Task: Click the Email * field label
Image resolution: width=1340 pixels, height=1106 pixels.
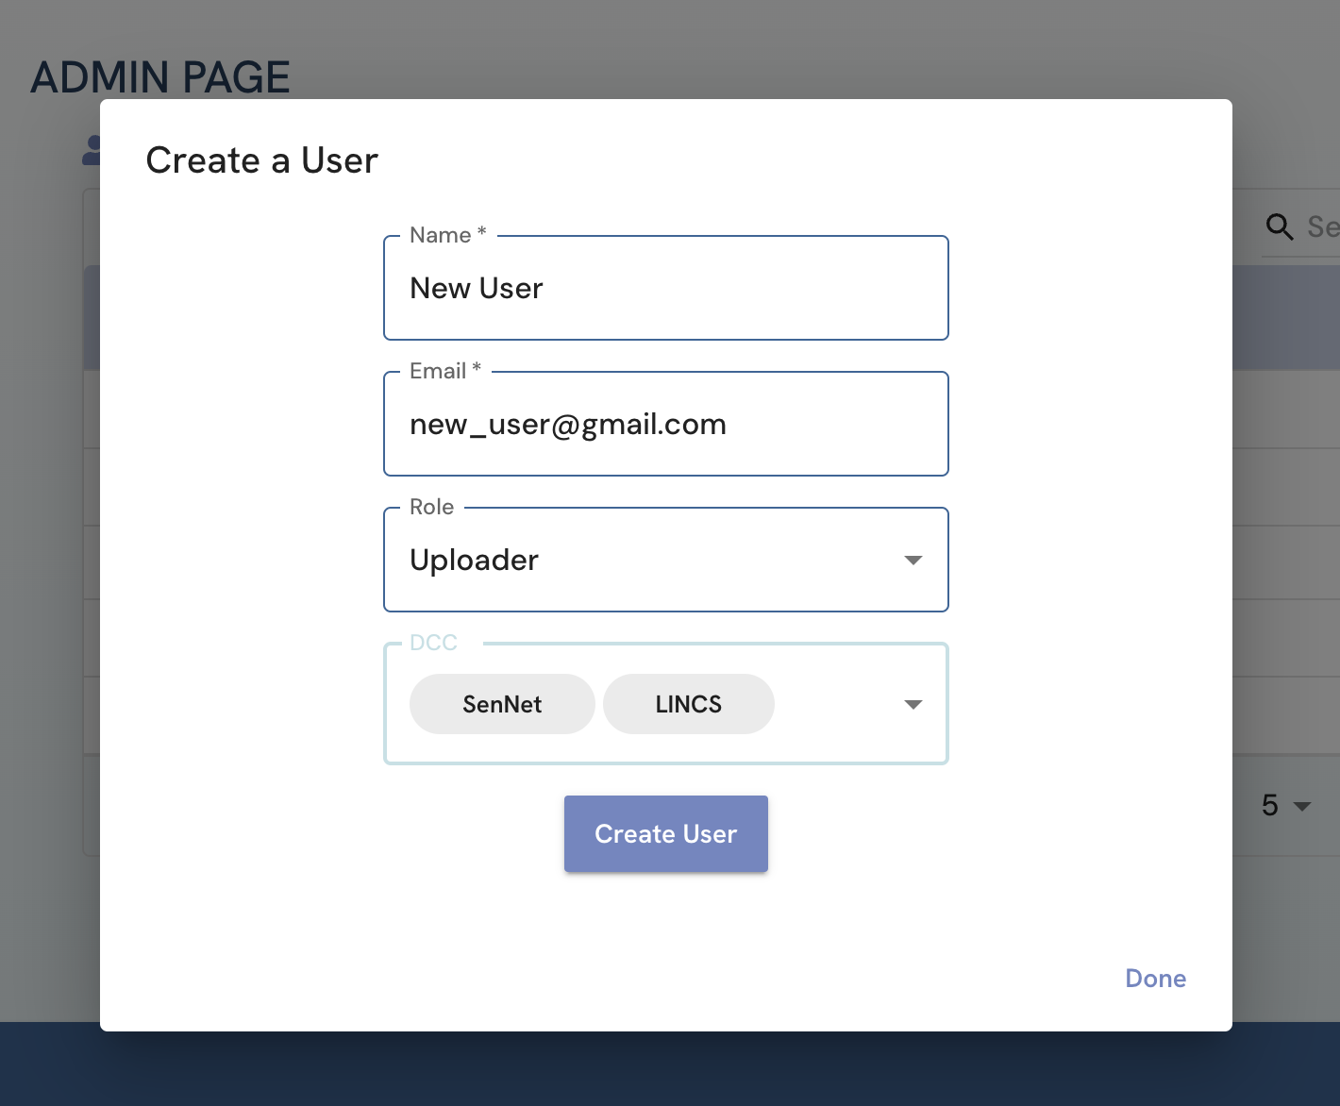Action: 444,371
